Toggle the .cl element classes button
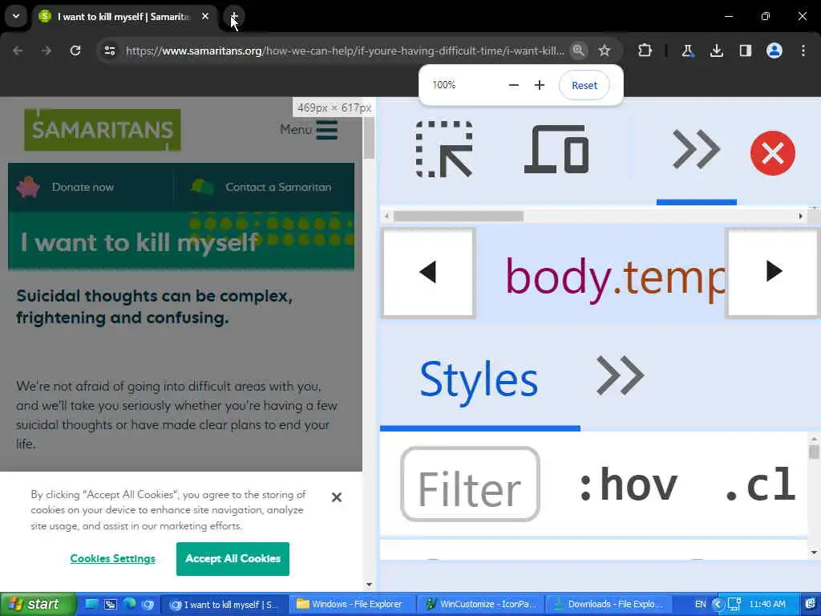The height and width of the screenshot is (616, 821). click(x=760, y=485)
